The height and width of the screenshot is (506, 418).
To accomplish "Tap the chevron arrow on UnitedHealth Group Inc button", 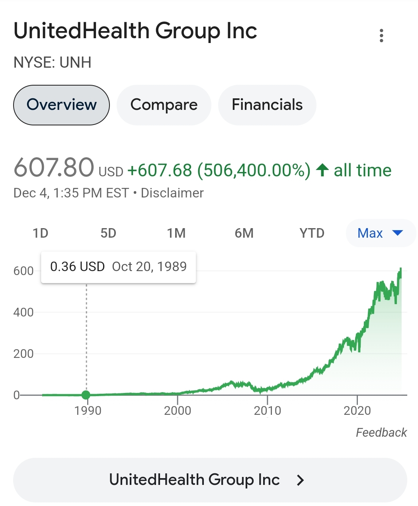I will pos(301,480).
